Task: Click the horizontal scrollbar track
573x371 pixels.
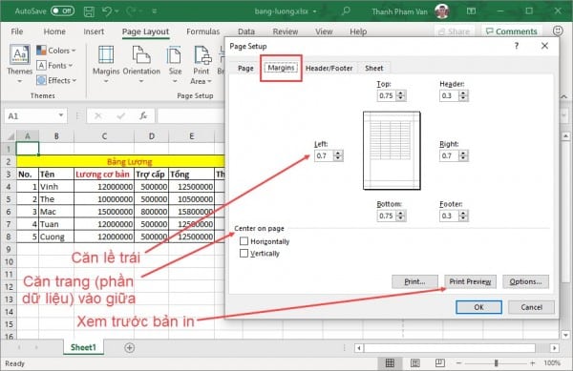Action: coord(450,348)
